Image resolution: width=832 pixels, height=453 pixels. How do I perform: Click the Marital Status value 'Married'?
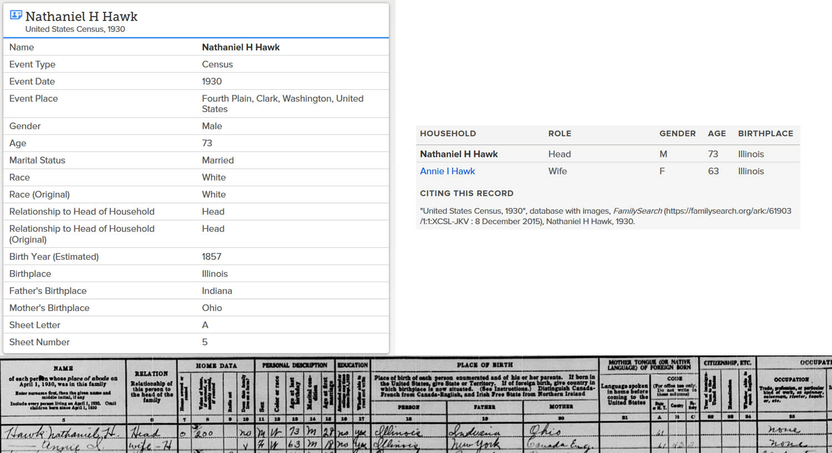click(x=218, y=160)
